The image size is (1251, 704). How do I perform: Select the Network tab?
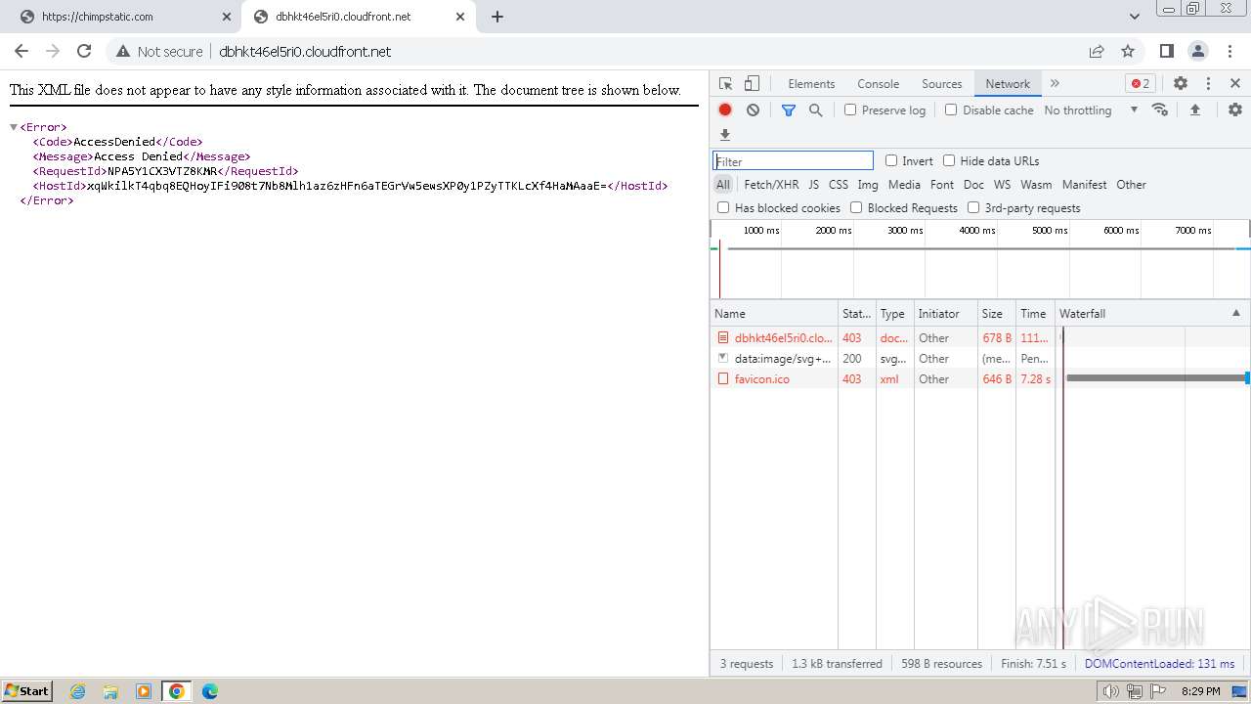1008,84
